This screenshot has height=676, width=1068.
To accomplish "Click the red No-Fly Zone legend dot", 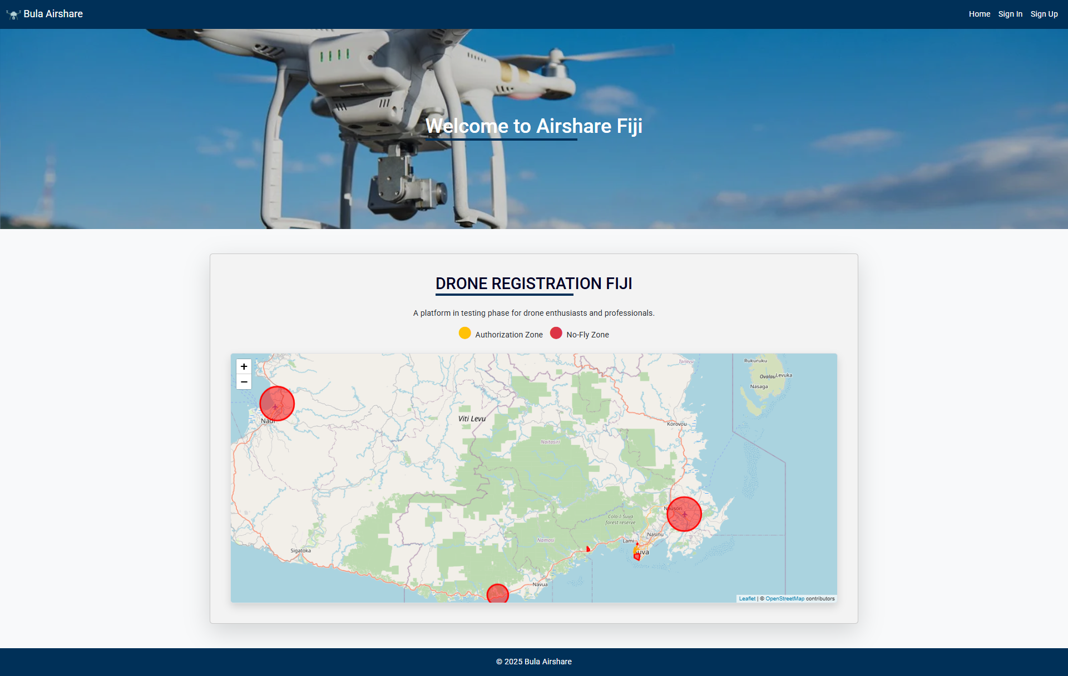I will point(557,333).
